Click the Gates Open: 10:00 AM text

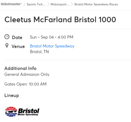[x=26, y=84]
